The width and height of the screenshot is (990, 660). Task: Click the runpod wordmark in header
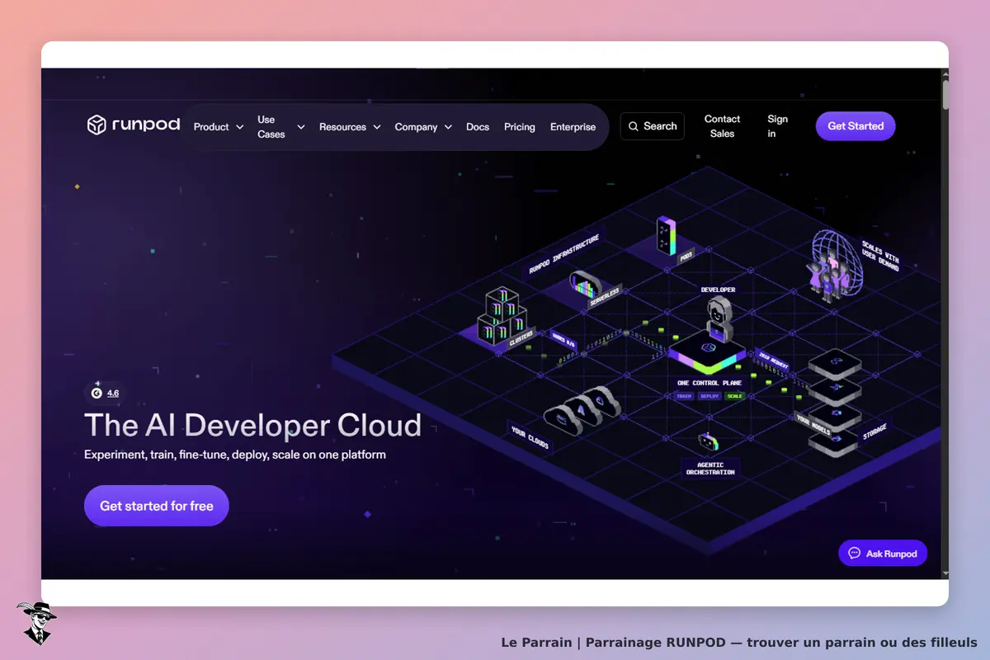146,125
